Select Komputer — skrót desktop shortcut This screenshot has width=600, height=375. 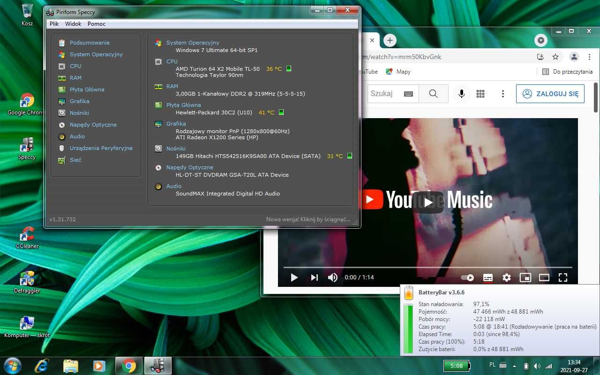point(27,327)
